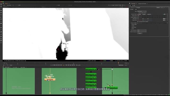Viewport: 170px width, 96px height.
Task: Adjust the Screen Gain slider
Action: tap(155, 16)
